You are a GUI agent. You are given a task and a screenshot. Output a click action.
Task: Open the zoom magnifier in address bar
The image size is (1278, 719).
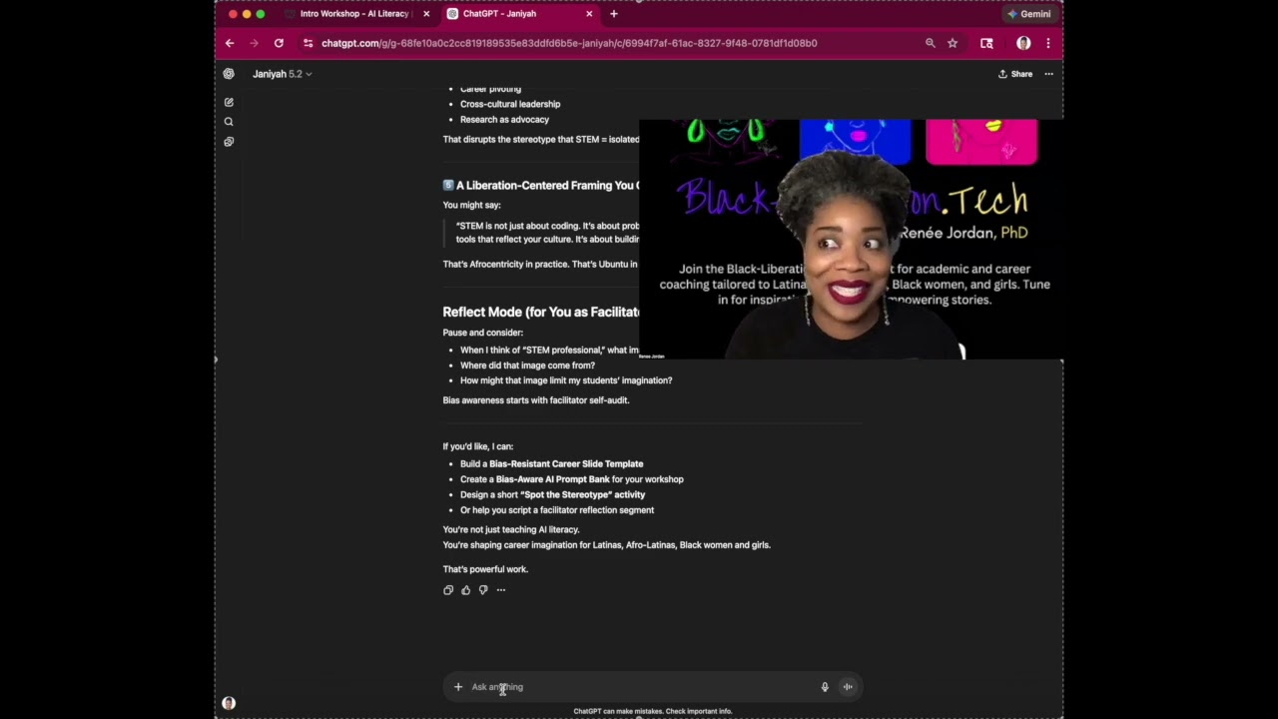coord(931,43)
